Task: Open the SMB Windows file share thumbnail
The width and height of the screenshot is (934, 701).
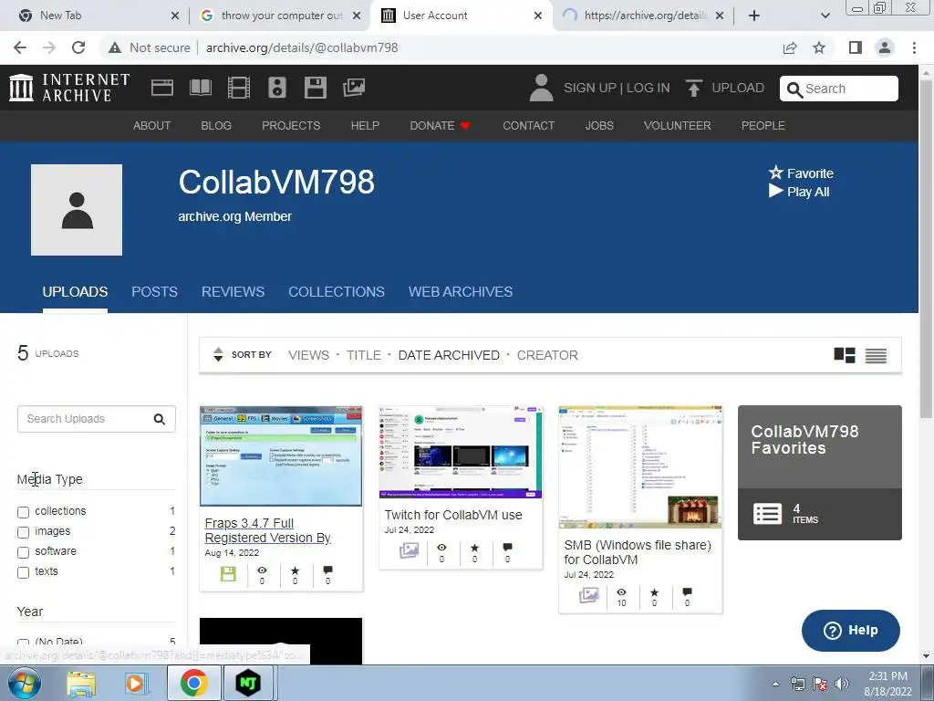Action: [x=640, y=466]
